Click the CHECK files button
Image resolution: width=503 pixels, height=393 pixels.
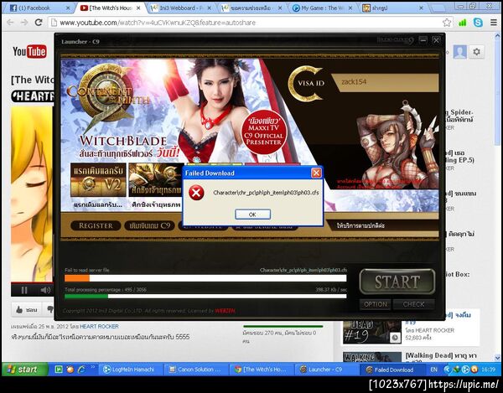point(414,304)
